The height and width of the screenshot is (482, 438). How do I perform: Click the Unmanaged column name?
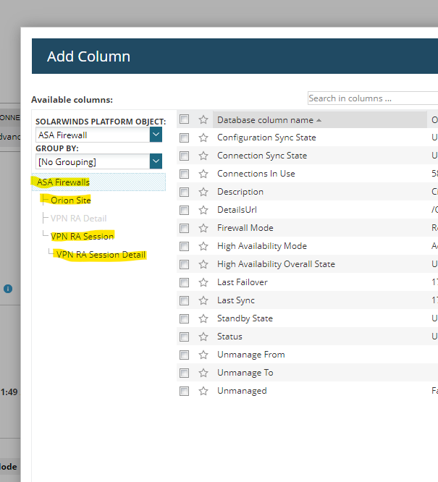242,391
